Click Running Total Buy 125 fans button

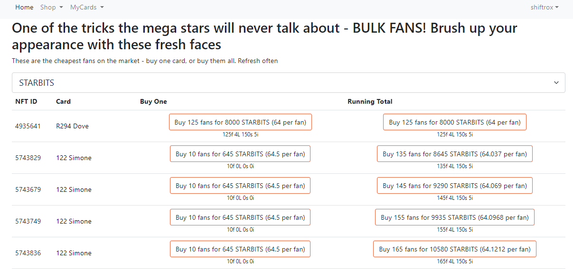[455, 122]
